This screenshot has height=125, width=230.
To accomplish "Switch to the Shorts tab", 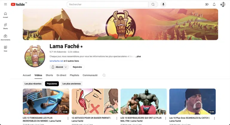I will tap(49, 75).
